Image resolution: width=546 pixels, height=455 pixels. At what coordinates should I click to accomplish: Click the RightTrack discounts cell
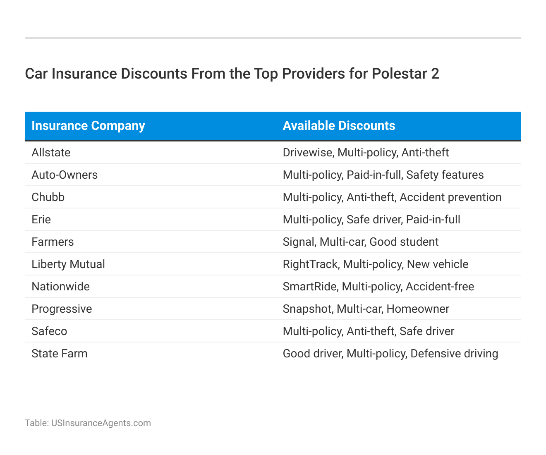pyautogui.click(x=375, y=264)
